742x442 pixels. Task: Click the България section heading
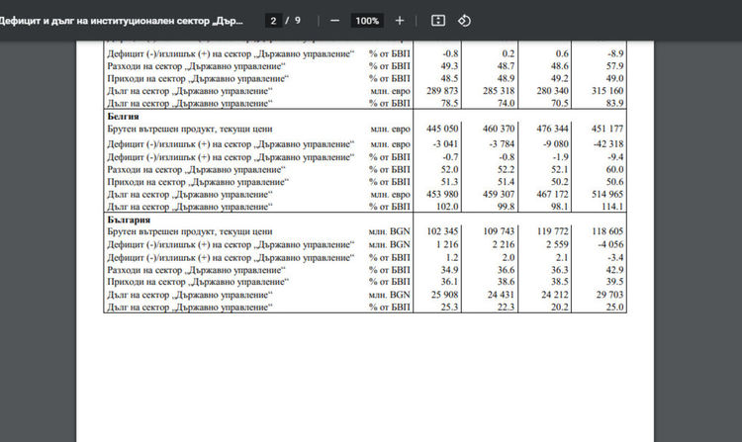pos(128,218)
